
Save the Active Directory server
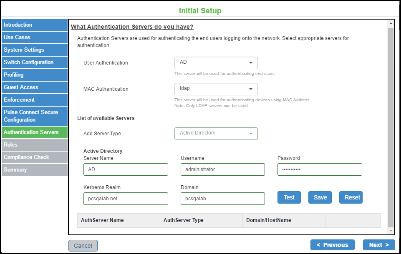(x=320, y=197)
